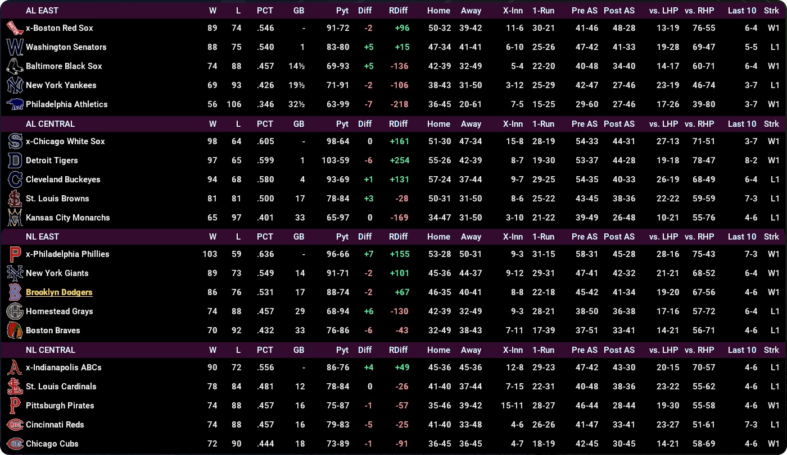This screenshot has width=787, height=455.
Task: Click the Philadelphia Athletics elephant logo
Action: click(x=15, y=104)
